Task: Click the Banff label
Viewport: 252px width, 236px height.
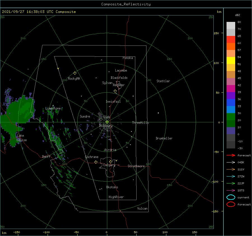Action: click(46, 156)
